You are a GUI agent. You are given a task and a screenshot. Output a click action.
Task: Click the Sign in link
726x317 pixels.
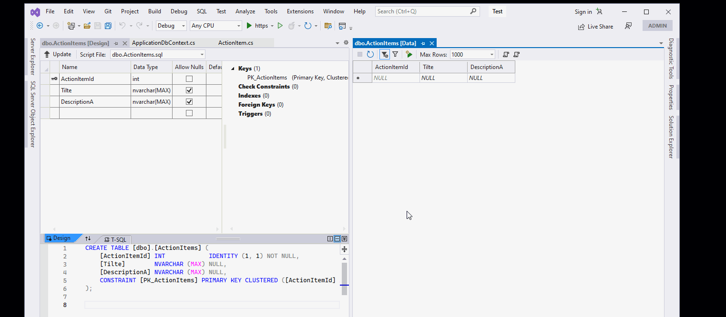click(x=583, y=12)
